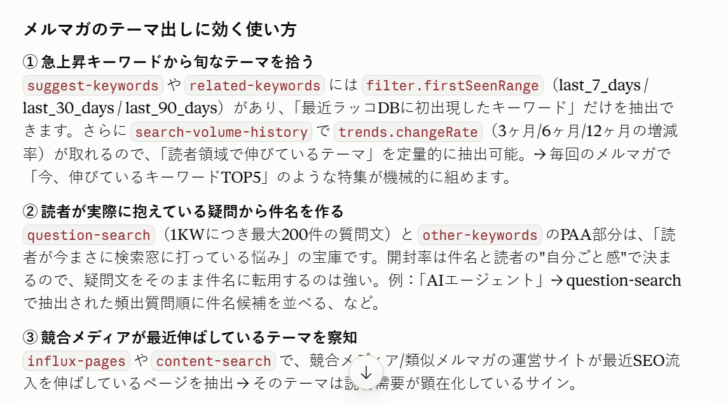The height and width of the screenshot is (406, 728).
Task: Click the trends.changeRate code chip
Action: [408, 132]
